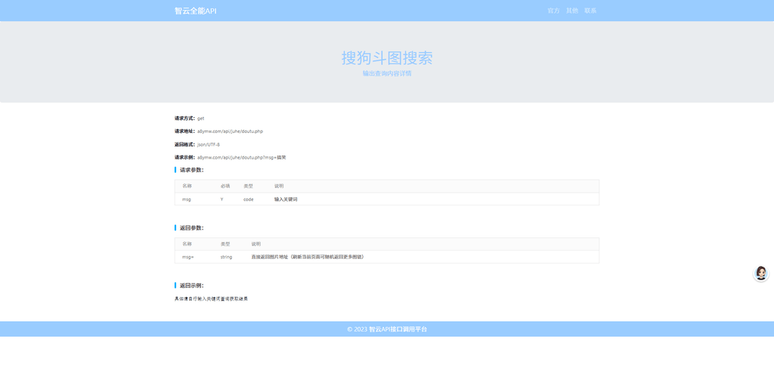Click the 请求方式 label
This screenshot has width=774, height=370.
click(x=185, y=119)
